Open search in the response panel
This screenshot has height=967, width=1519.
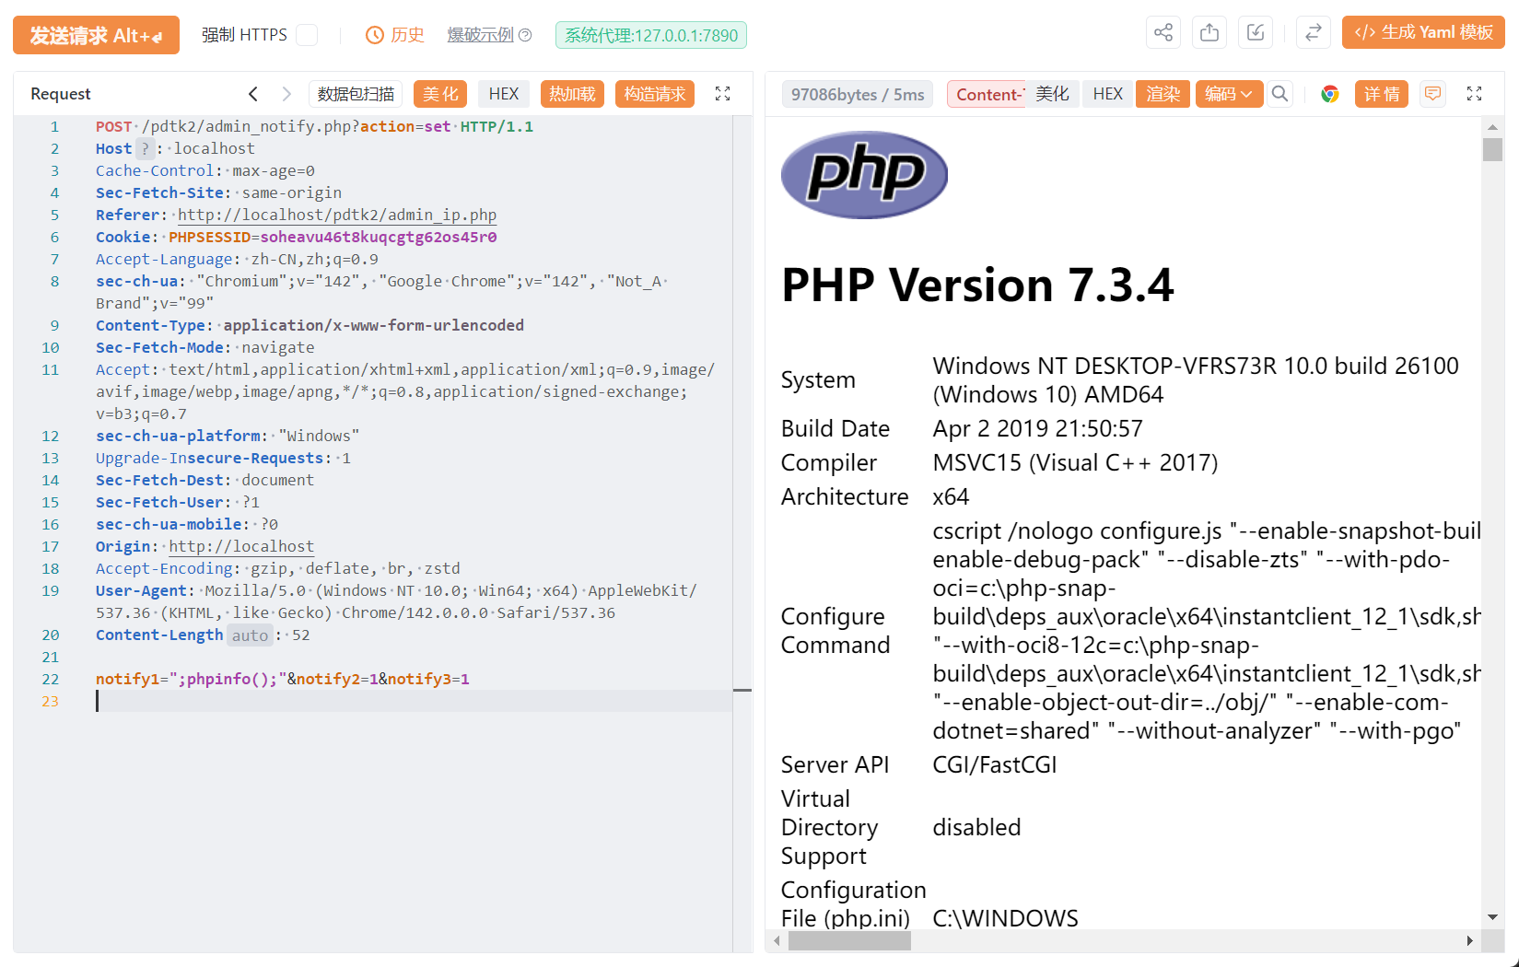(x=1279, y=94)
